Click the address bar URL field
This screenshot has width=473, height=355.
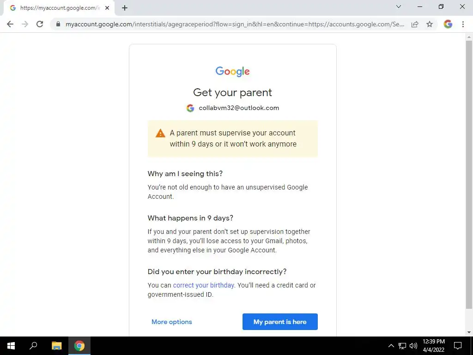235,24
